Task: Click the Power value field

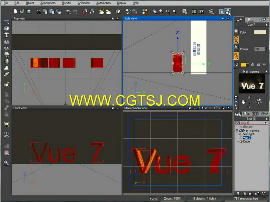Action: (x=259, y=49)
